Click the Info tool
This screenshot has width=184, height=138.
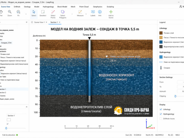click(100, 13)
